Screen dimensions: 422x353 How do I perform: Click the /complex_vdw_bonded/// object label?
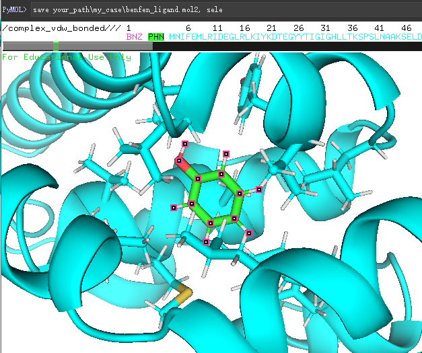click(61, 28)
